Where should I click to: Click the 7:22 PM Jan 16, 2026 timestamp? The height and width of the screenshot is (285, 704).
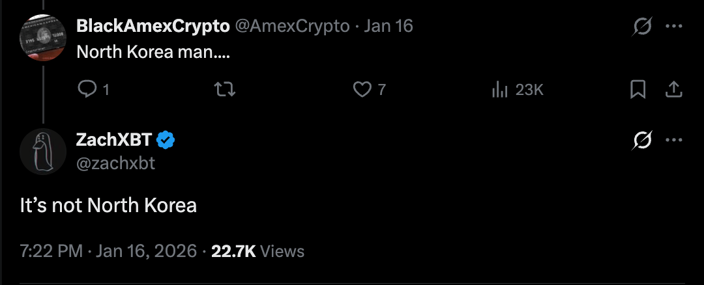[108, 251]
